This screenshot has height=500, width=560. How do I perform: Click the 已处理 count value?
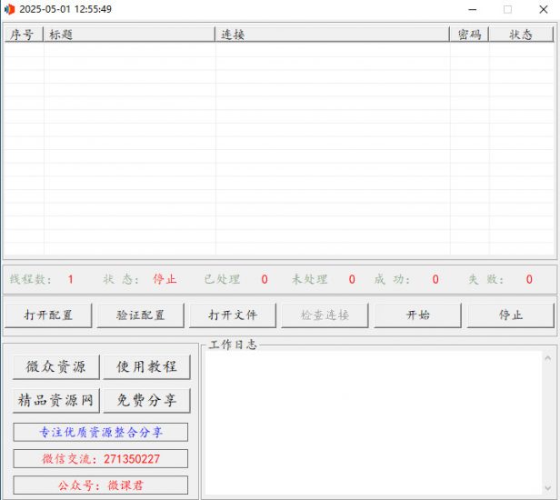(265, 279)
